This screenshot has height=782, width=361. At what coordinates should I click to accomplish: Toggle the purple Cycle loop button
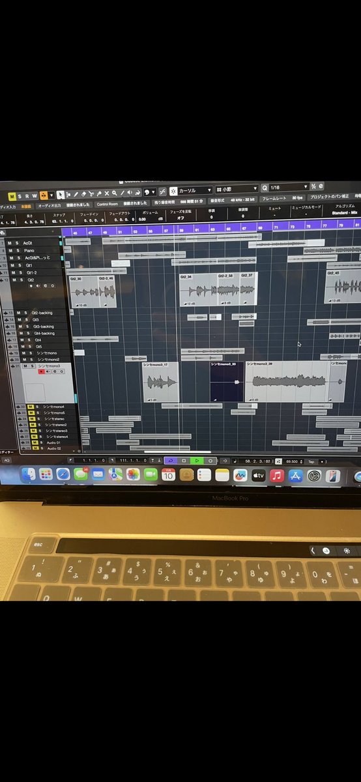coord(171,459)
